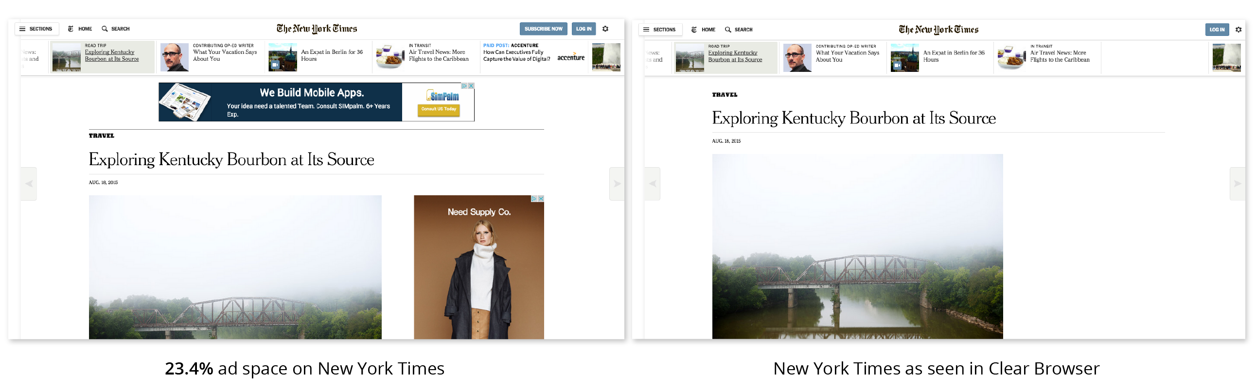Screen dimensions: 1256x392
Task: Go to previous article arrow, left page
Action: tap(29, 184)
